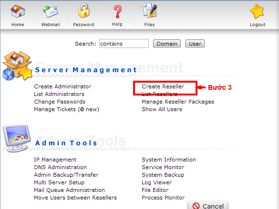This screenshot has height=209, width=279.
Task: Open the Home house icon
Action: 18,11
